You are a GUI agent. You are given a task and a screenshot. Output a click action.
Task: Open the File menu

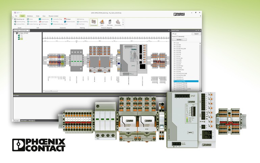(16, 16)
